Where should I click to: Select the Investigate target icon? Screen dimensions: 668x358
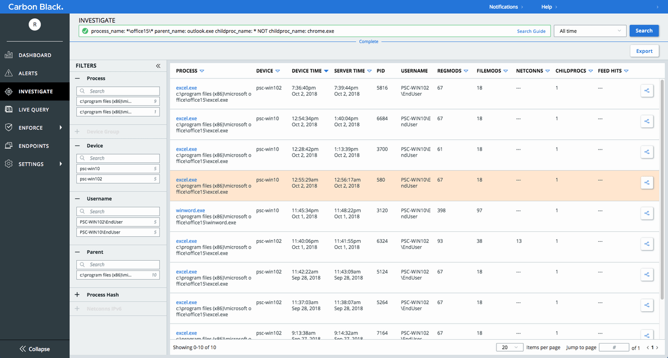coord(8,91)
